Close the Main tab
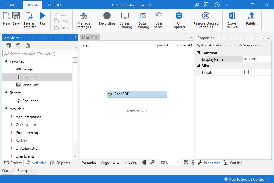 [97, 37]
